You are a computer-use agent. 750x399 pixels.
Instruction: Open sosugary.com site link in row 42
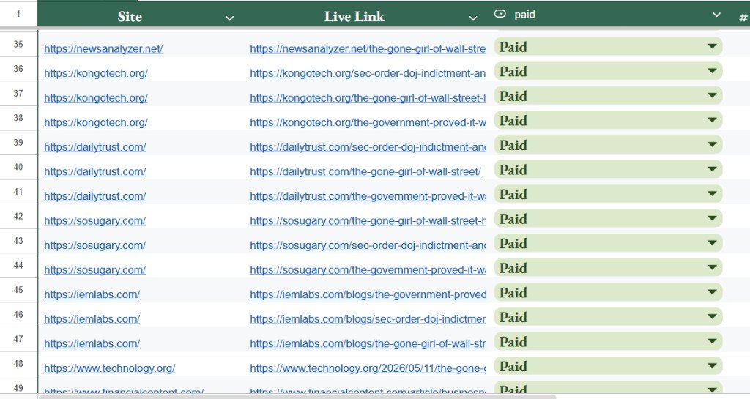point(94,220)
